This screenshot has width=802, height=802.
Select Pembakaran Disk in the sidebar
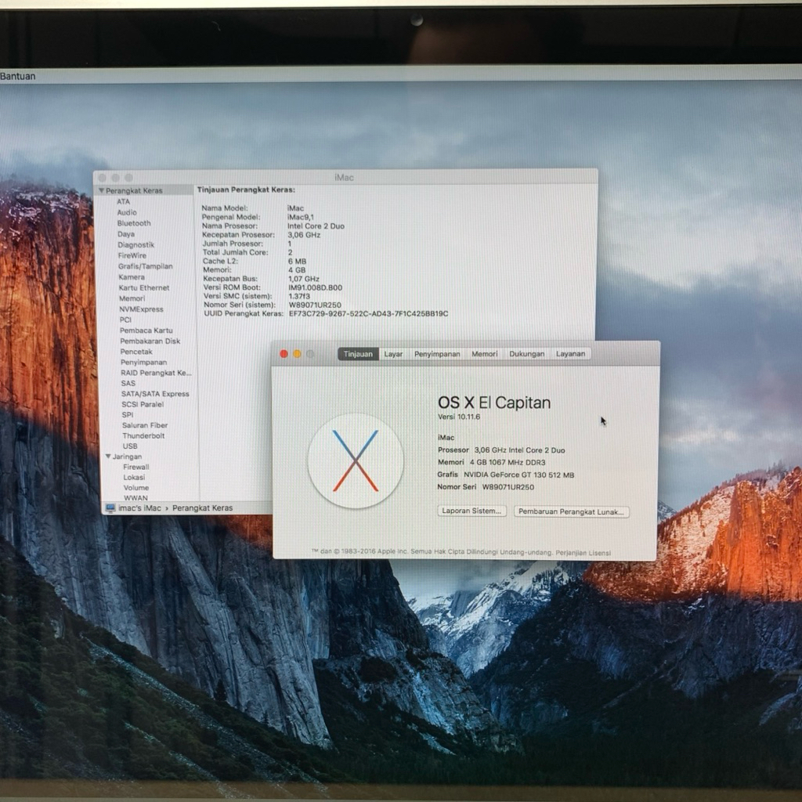150,341
